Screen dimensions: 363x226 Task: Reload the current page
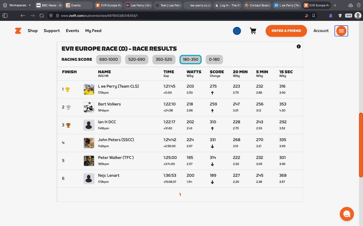click(42, 16)
